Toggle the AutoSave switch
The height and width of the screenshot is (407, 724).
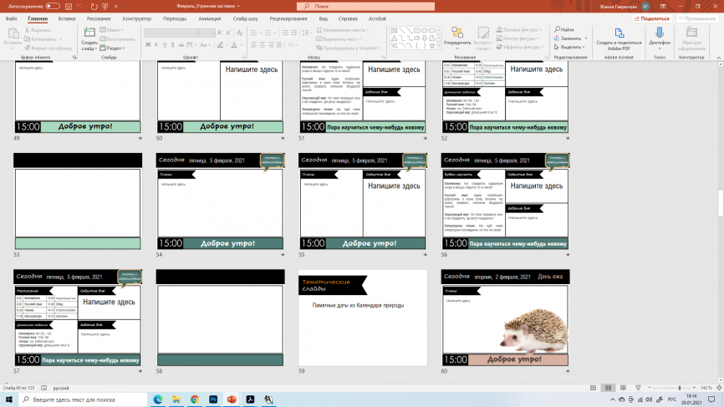coord(53,6)
